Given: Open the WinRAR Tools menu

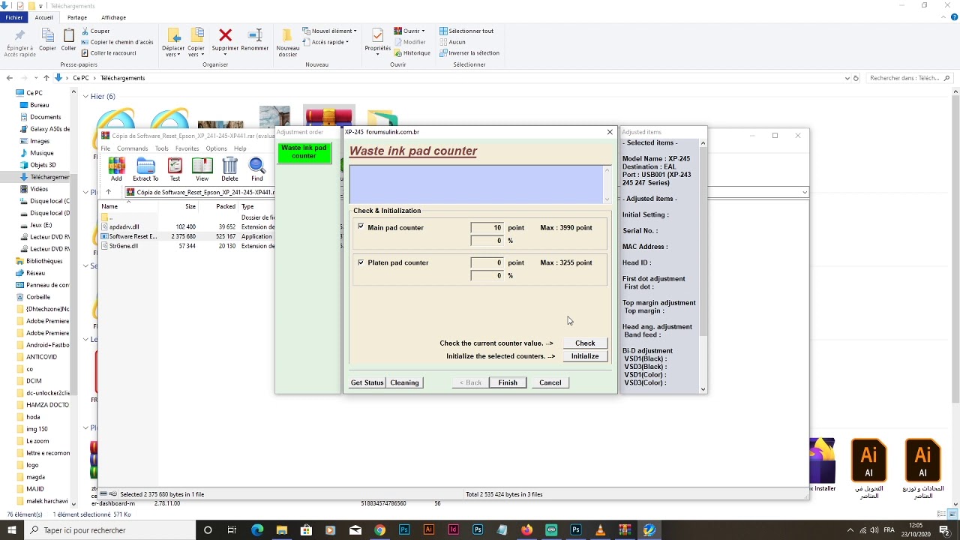Looking at the screenshot, I should tap(162, 148).
